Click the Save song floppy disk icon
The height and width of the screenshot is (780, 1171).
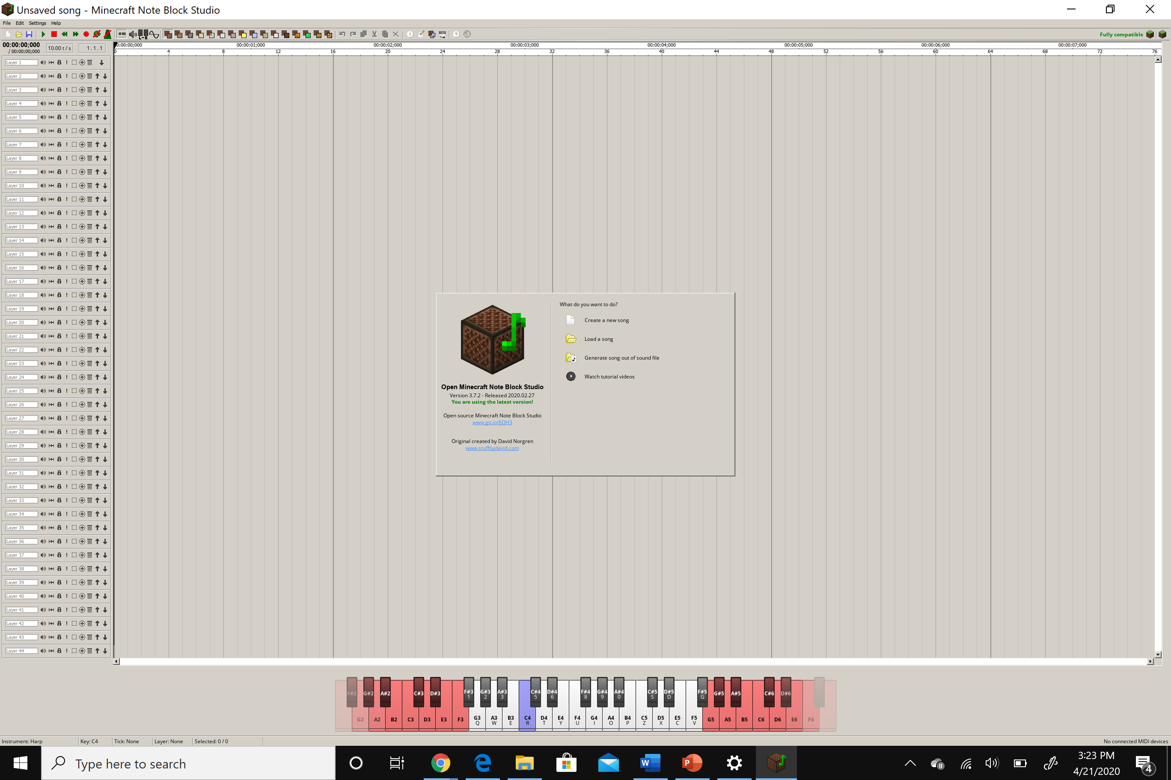coord(30,34)
